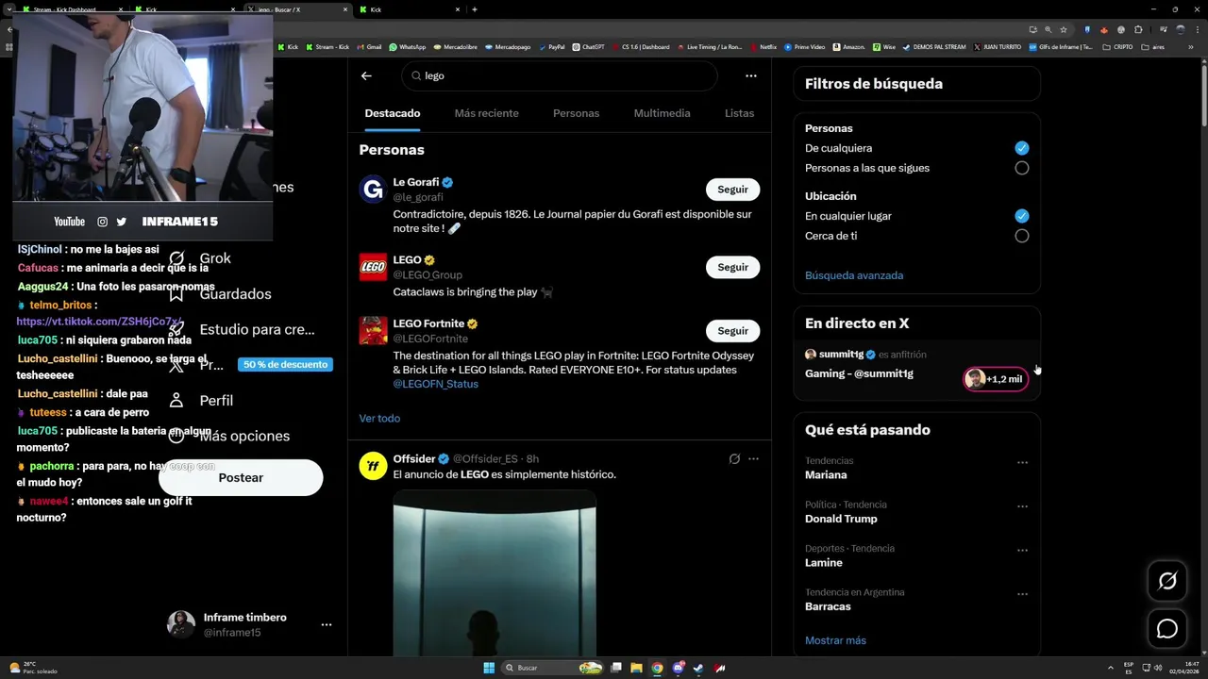Open ChatGPT bookmark
This screenshot has height=679, width=1208.
[x=588, y=47]
